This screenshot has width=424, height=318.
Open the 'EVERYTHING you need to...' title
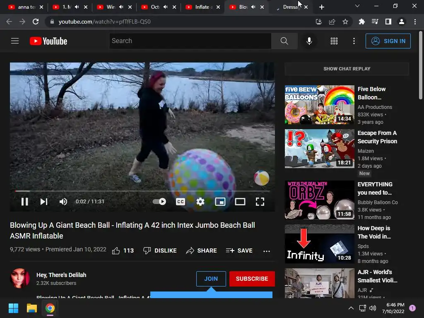click(x=375, y=188)
